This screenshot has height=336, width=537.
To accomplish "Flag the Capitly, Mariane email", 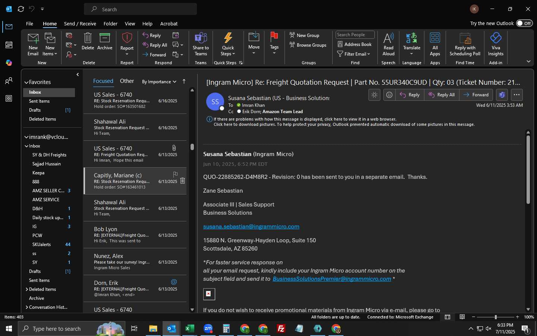I will [175, 174].
